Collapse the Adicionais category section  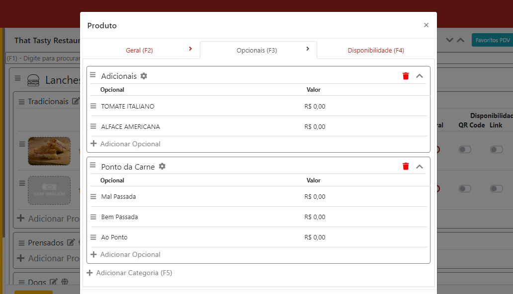click(420, 76)
